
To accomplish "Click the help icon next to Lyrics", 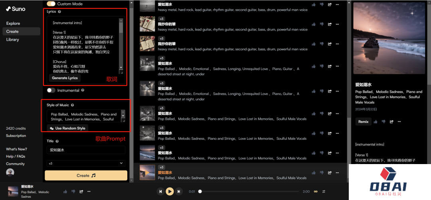I will pos(59,12).
